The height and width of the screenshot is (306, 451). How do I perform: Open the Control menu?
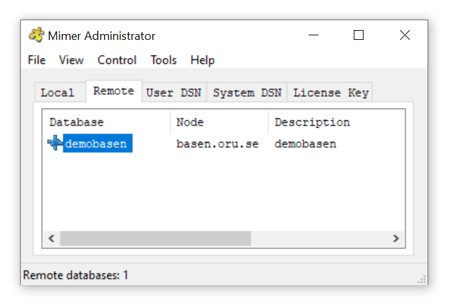117,60
